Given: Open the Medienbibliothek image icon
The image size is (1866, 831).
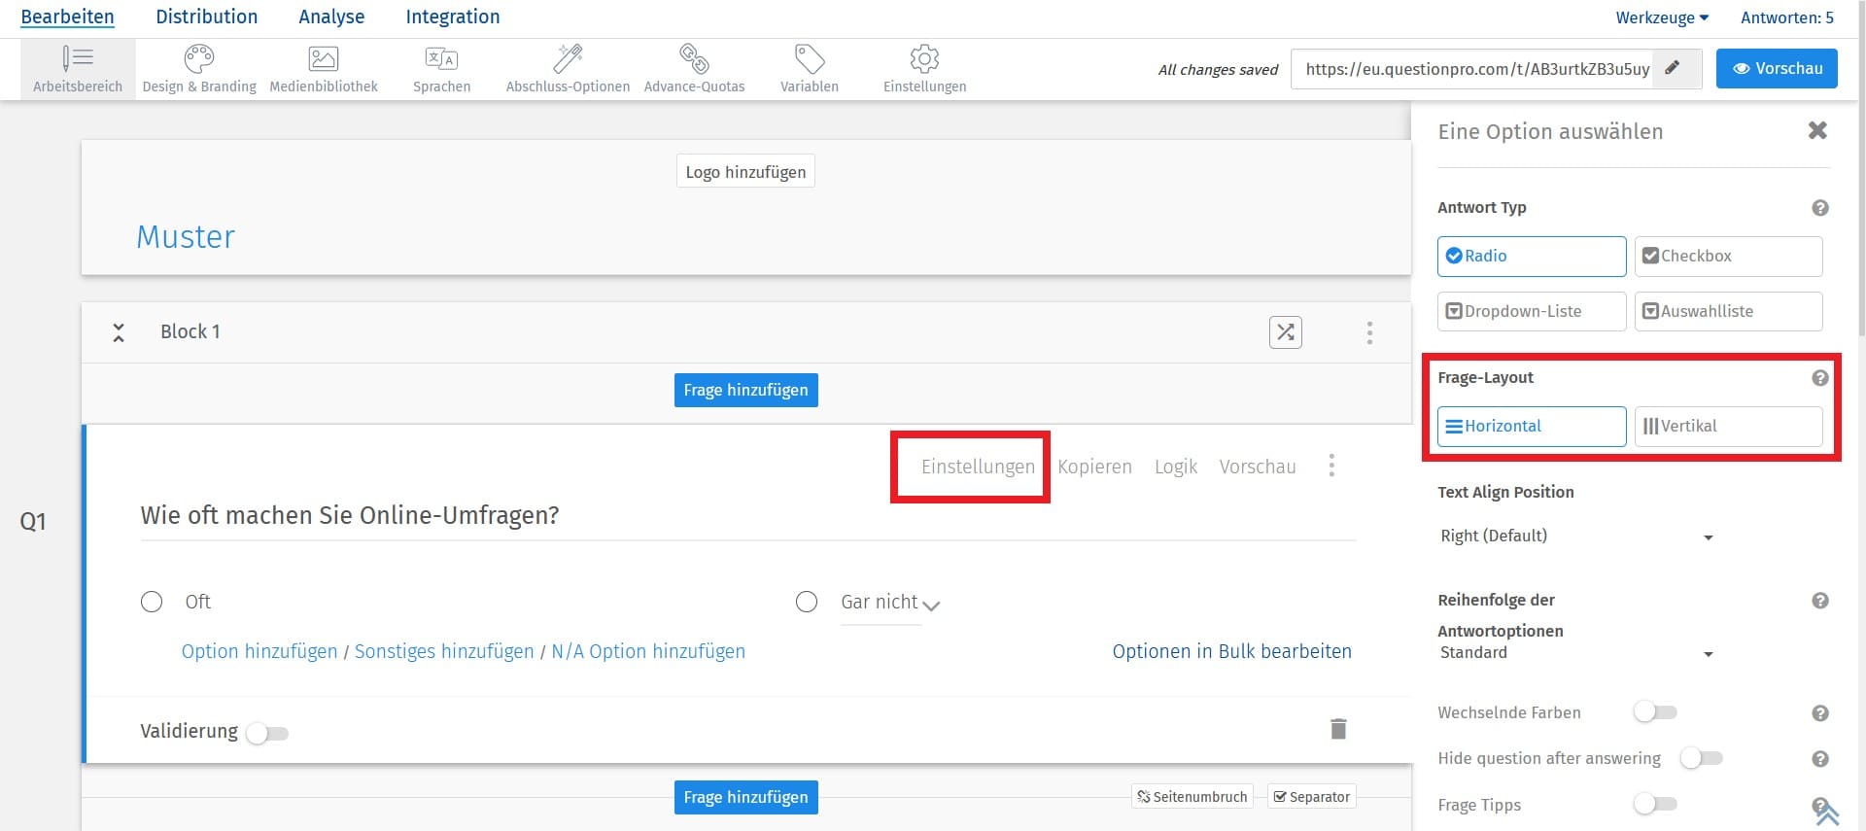Looking at the screenshot, I should point(324,59).
